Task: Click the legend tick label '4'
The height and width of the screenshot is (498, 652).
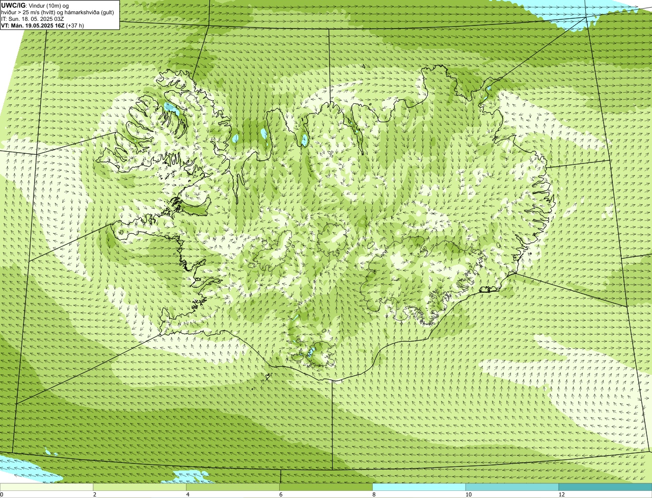Action: coord(188,494)
